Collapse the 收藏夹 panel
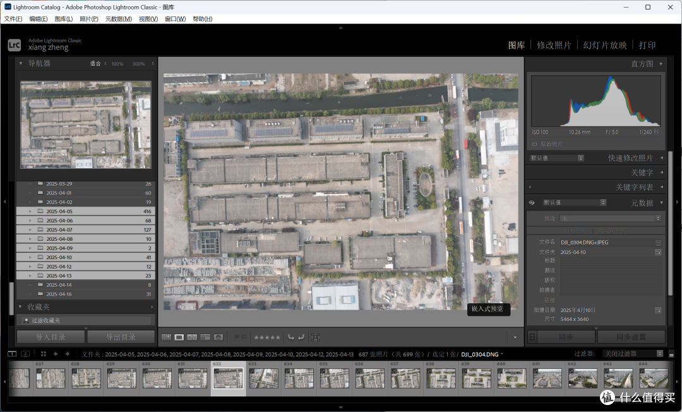682x412 pixels. [20, 307]
